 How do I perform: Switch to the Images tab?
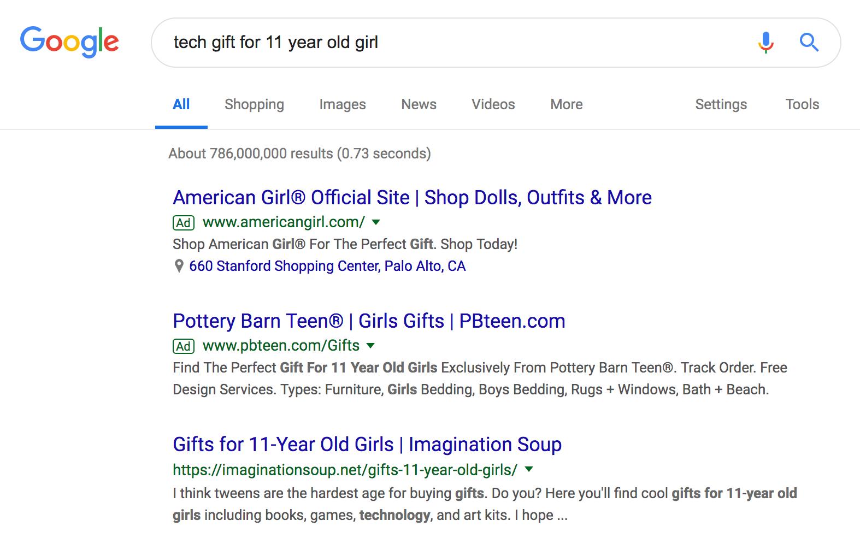tap(343, 104)
